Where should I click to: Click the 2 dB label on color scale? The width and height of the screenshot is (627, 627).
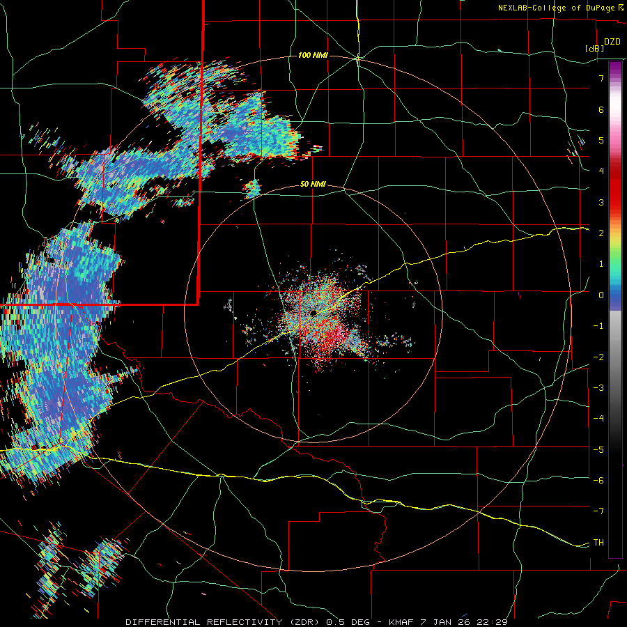pos(601,233)
